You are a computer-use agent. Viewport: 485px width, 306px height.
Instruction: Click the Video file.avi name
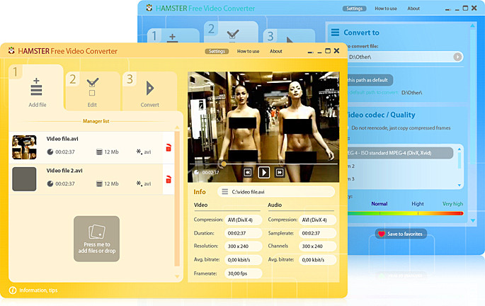coord(62,139)
